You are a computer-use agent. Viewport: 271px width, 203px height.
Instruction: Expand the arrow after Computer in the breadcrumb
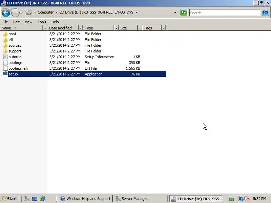point(57,12)
